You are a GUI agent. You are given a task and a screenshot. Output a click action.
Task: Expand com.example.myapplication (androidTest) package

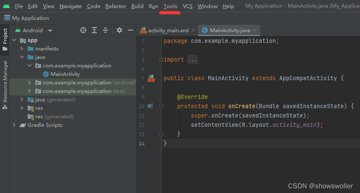(29, 83)
